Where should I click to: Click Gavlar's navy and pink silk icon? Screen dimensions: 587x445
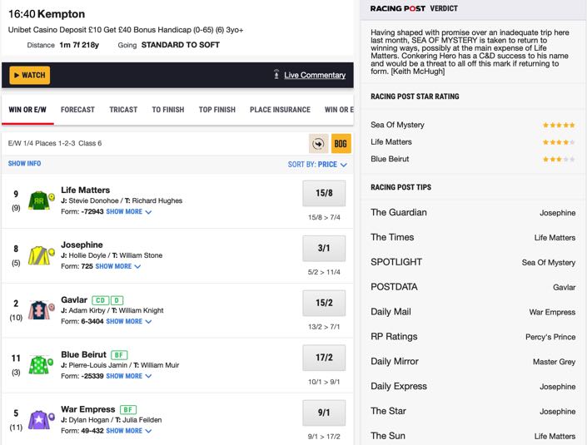click(42, 310)
